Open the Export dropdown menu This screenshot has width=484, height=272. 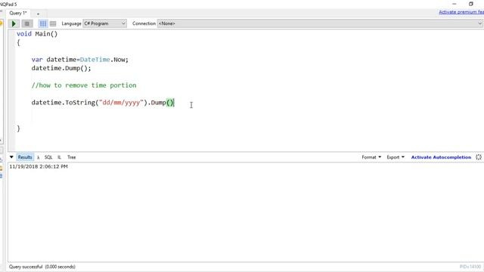[396, 157]
